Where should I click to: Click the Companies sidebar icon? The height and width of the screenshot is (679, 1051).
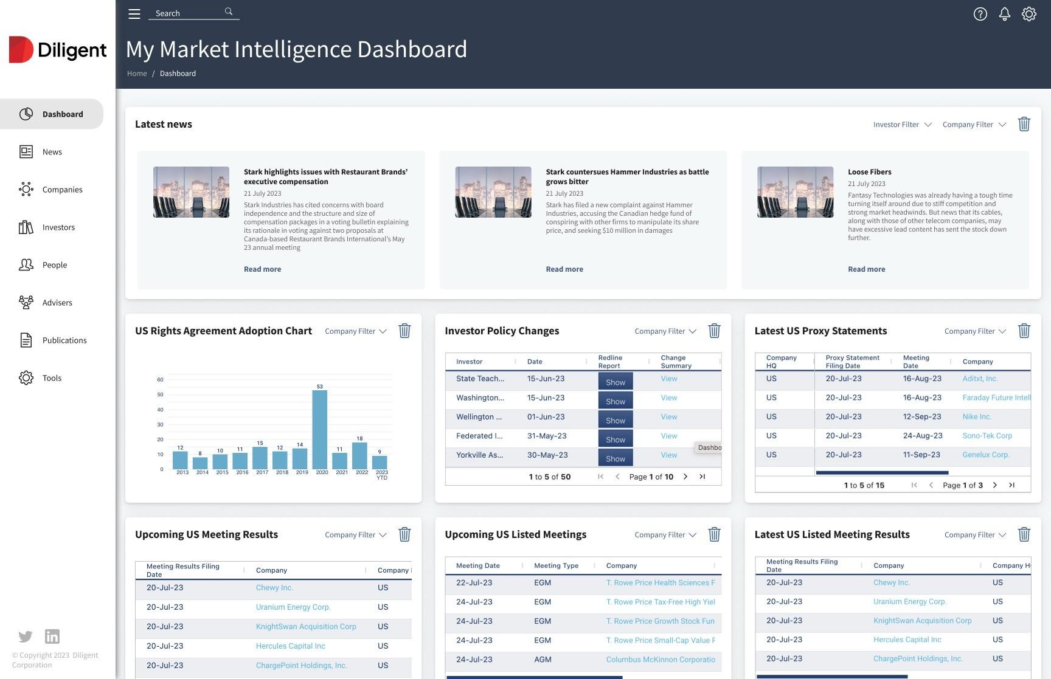pyautogui.click(x=26, y=189)
